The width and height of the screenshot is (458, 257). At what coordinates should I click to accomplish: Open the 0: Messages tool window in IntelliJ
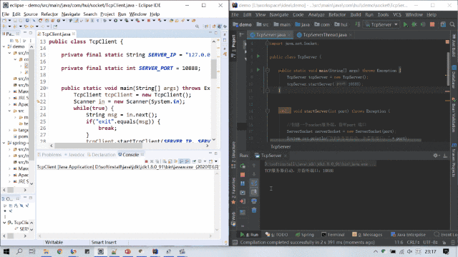tap(367, 235)
